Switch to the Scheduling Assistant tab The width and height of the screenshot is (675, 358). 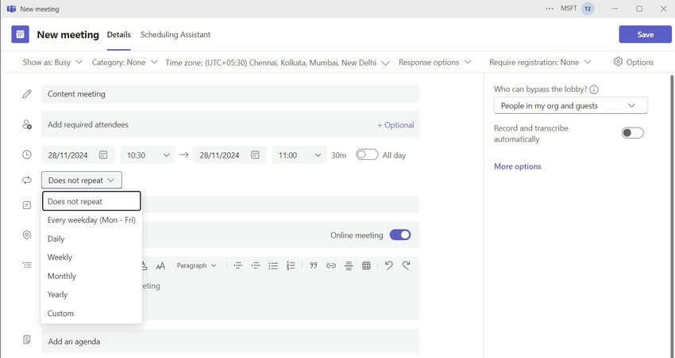[175, 35]
